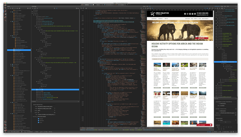
Task: Open the Styles tab in right panel
Action: (x=225, y=6)
